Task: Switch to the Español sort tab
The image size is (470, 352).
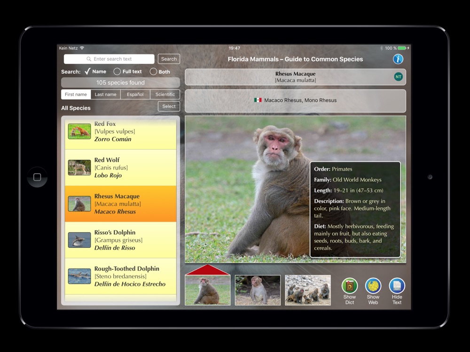Action: click(x=135, y=94)
